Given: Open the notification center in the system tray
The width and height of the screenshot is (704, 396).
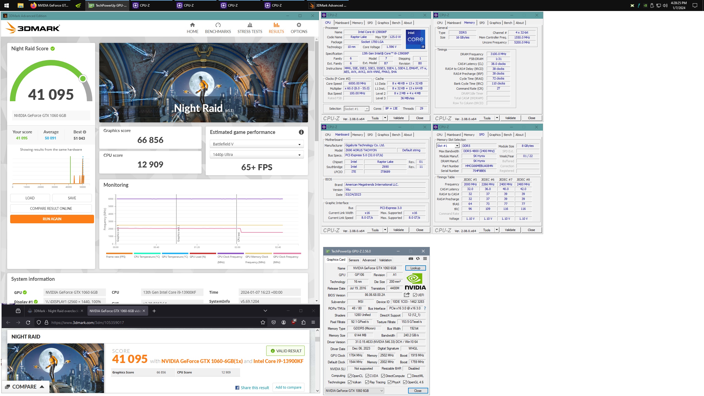Looking at the screenshot, I should coord(695,5).
